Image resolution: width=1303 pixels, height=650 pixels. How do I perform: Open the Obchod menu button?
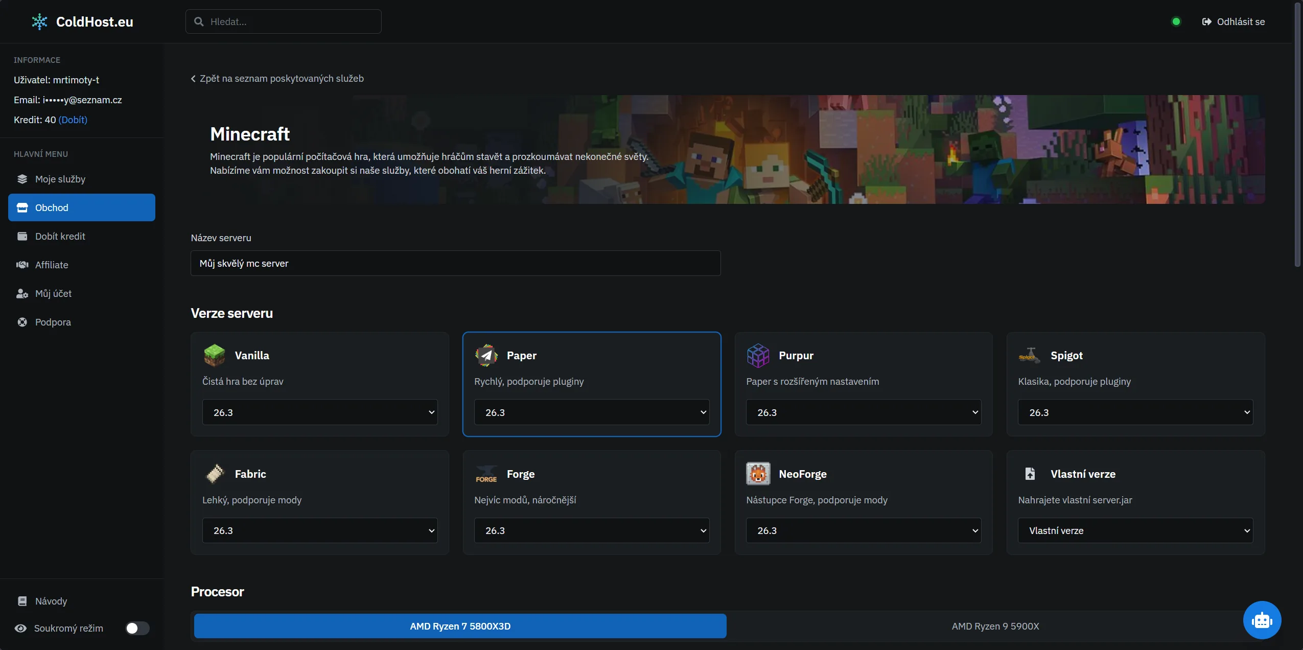[82, 207]
